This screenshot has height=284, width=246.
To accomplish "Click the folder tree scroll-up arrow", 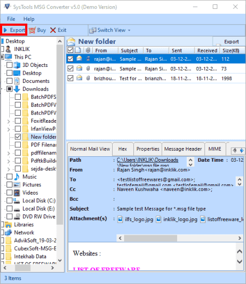I will 60,41.
